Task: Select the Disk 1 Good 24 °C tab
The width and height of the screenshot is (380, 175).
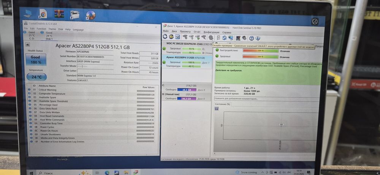Action: tap(46, 35)
